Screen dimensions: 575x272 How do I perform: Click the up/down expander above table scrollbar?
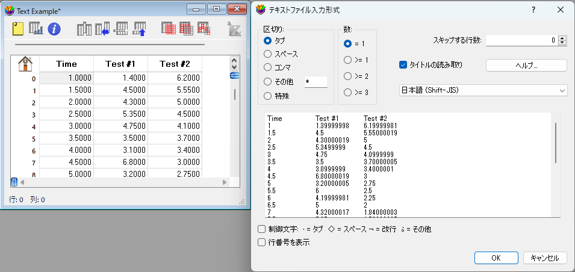[234, 63]
